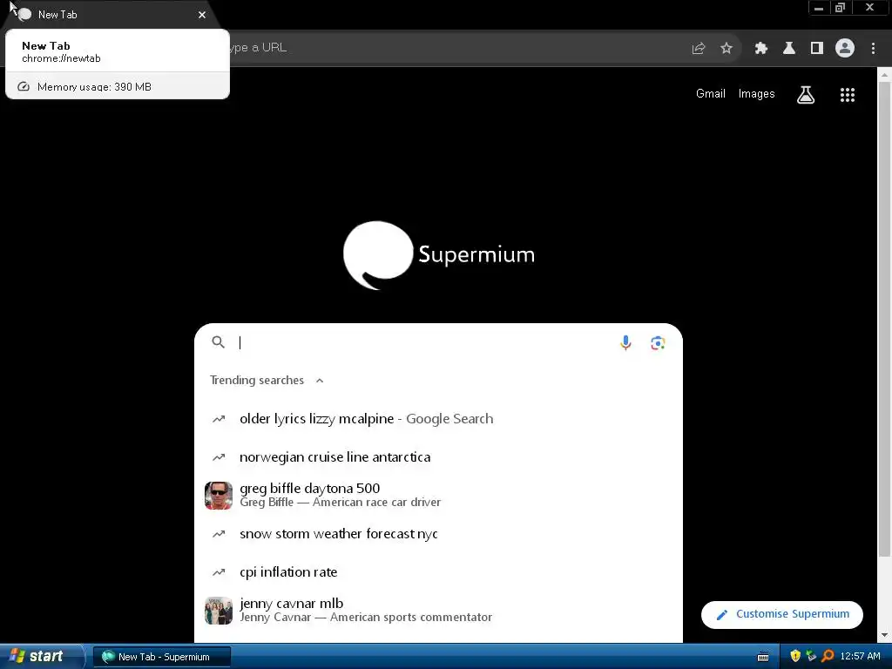This screenshot has height=669, width=892.
Task: Open Search Labs flask icon on page
Action: tap(806, 94)
